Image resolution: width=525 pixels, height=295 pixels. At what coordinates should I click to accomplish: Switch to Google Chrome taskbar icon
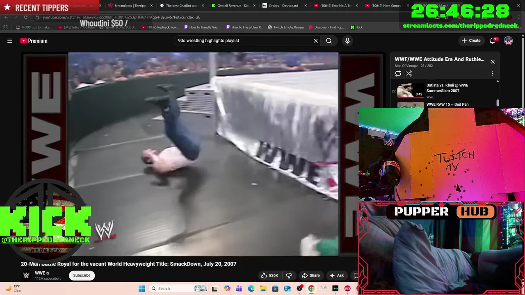(311, 288)
